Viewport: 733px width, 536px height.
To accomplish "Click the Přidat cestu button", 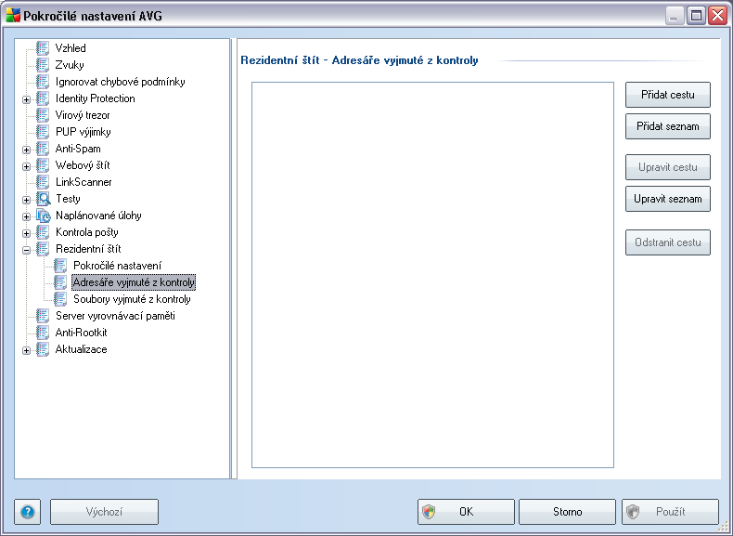I will tap(667, 95).
